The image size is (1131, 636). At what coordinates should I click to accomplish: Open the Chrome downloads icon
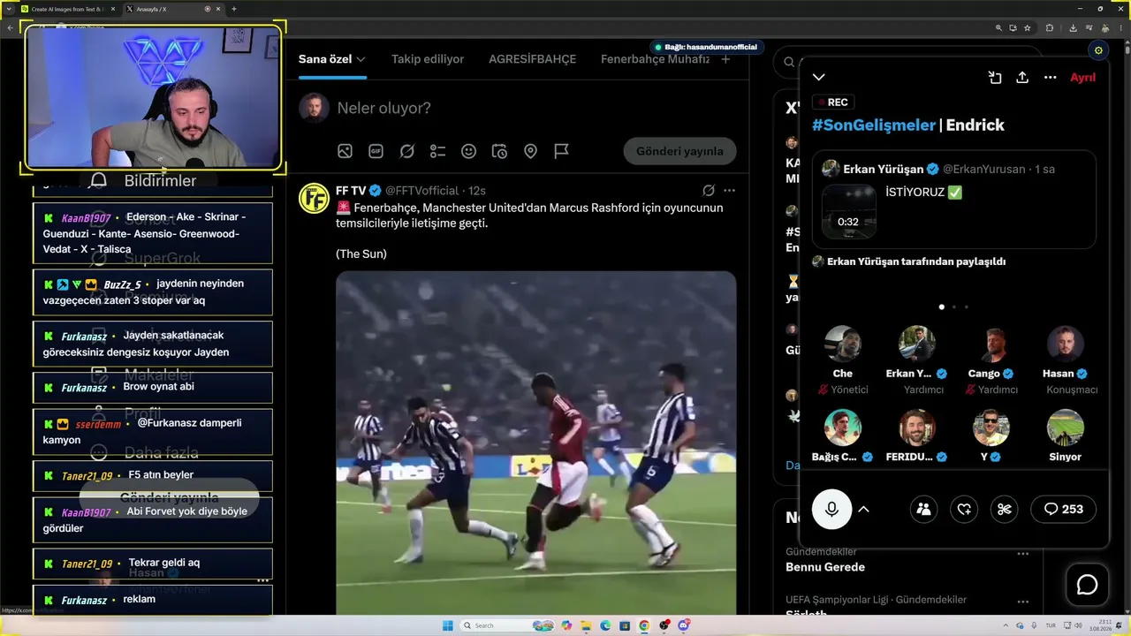1073,28
